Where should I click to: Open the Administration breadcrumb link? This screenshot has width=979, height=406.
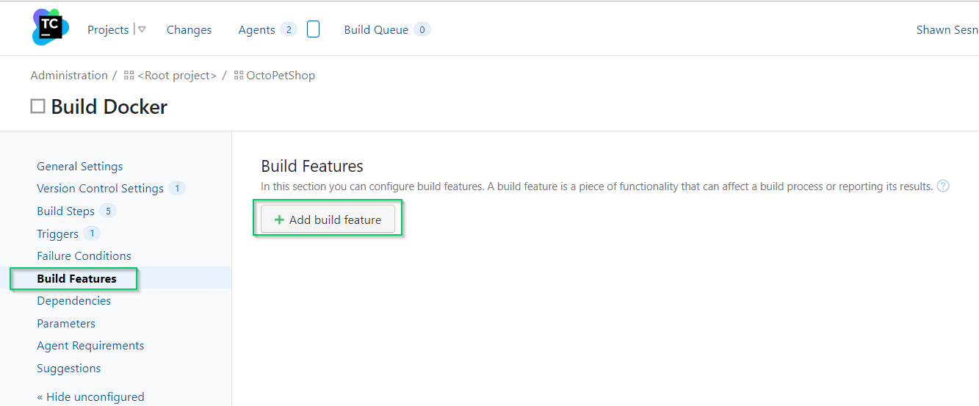point(69,76)
